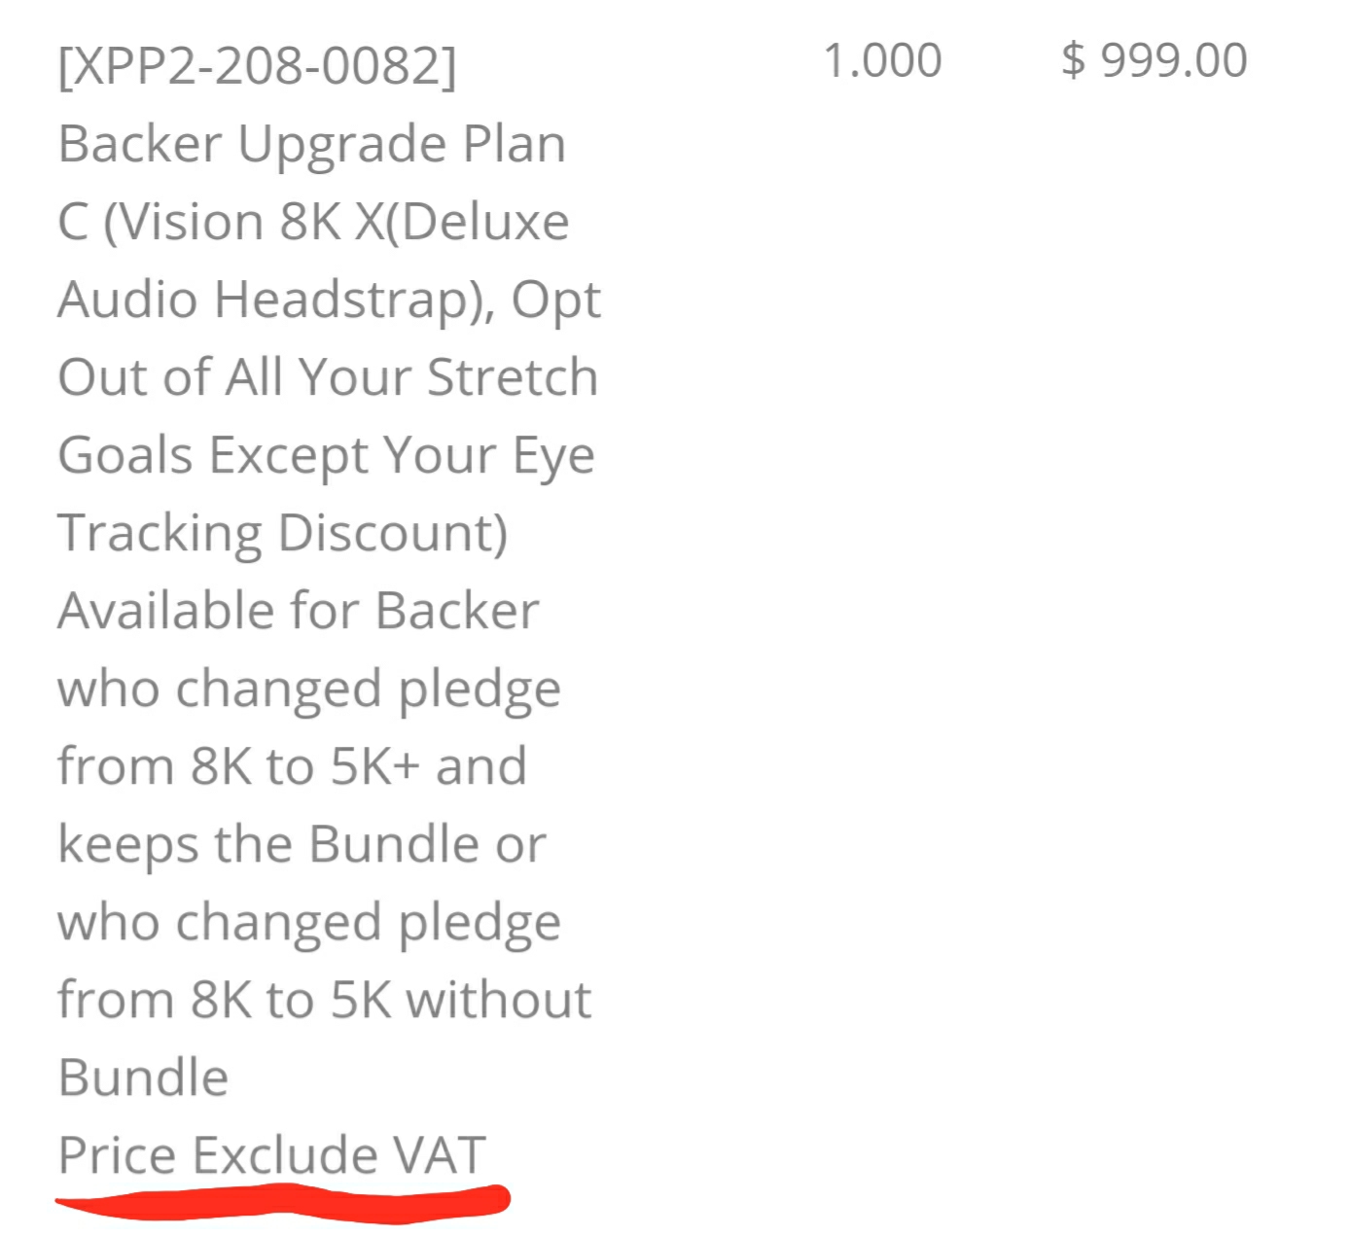Screen dimensions: 1350x1236
Task: Click the $ 999.00 price amount
Action: pos(1155,60)
